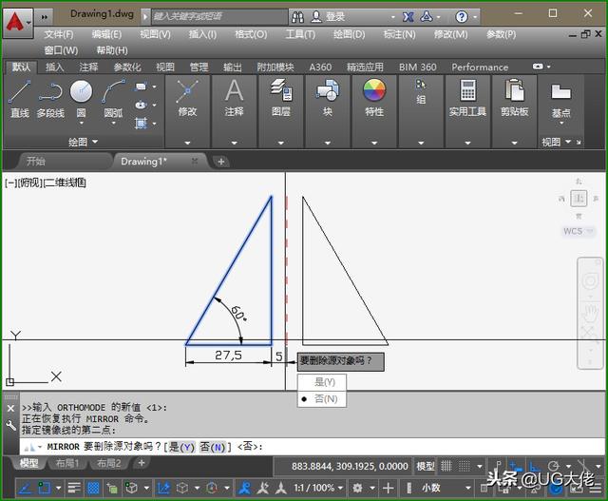Click the MIRROR command line input
The height and width of the screenshot is (501, 608).
point(313,447)
